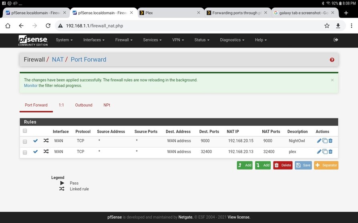Reload the page in the browser
Screen dimensions: 358x223
click(x=48, y=26)
